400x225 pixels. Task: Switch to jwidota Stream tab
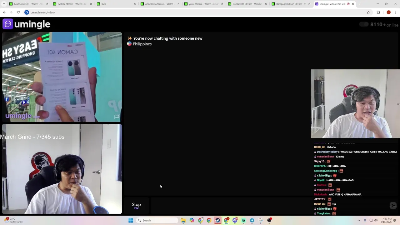pos(72,4)
